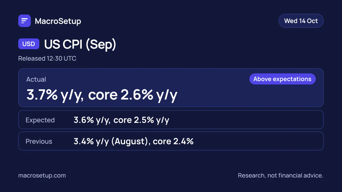Select the Wed 14 Oct date pill
The image size is (342, 192).
coord(301,21)
